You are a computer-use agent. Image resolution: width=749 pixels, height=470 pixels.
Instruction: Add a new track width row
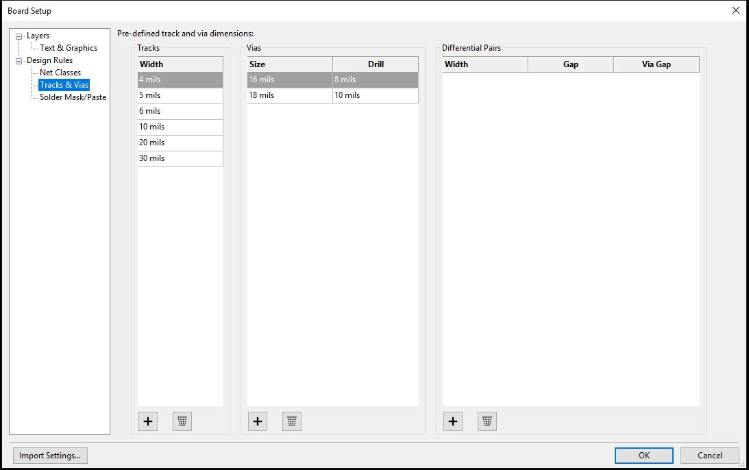147,421
